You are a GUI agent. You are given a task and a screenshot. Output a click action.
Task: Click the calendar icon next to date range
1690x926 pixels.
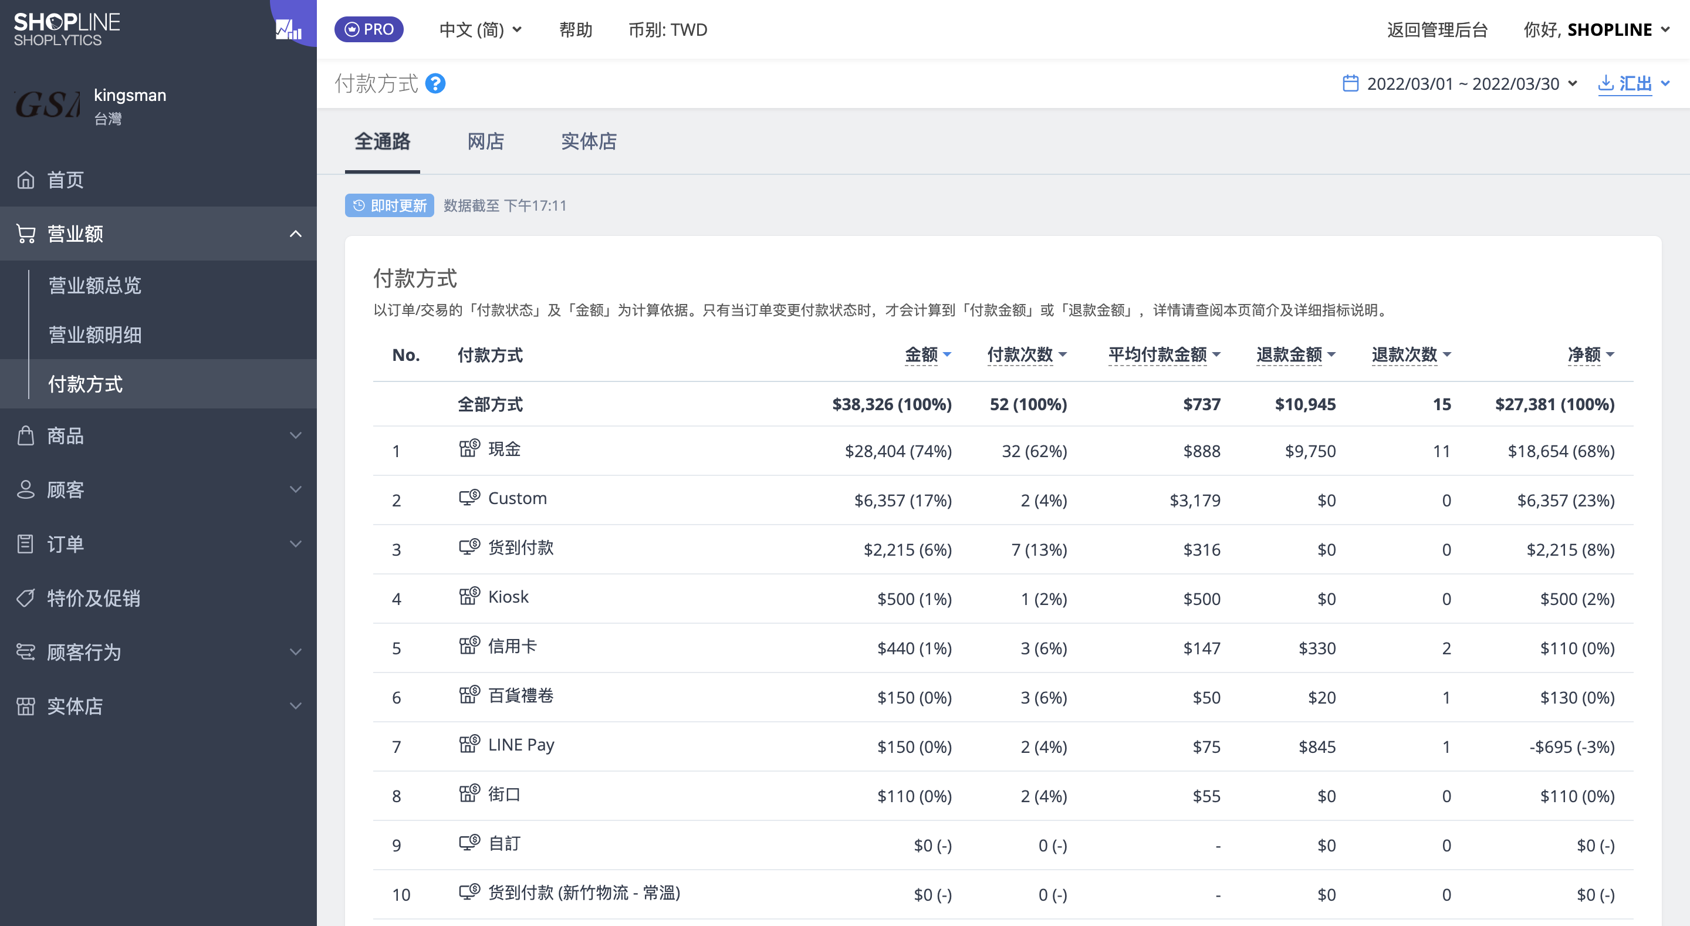(1350, 83)
